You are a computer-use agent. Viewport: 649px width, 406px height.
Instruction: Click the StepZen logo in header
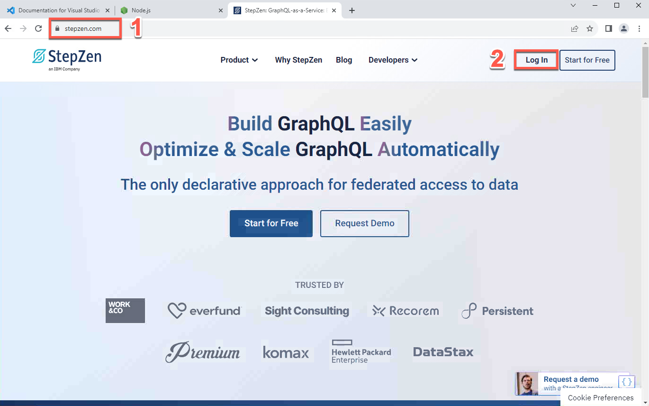67,58
